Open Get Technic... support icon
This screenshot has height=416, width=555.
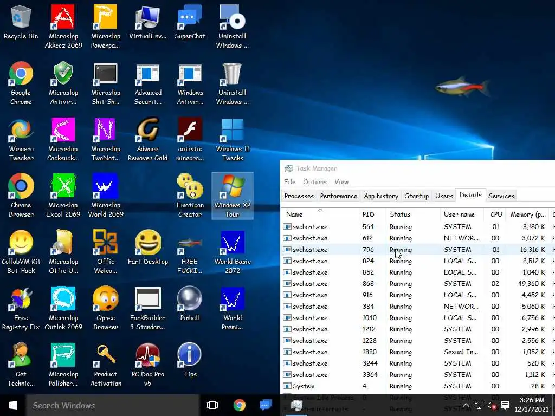click(x=21, y=365)
